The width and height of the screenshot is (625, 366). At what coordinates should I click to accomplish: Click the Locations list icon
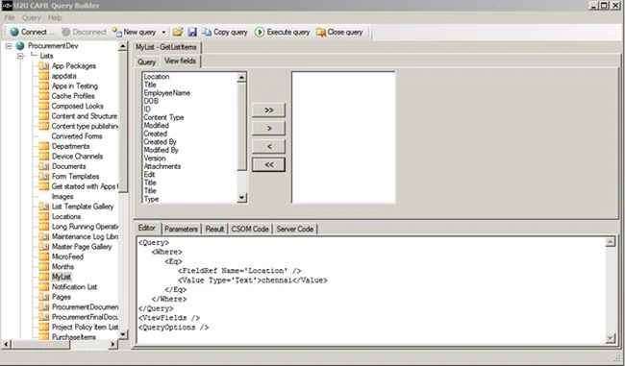(44, 216)
